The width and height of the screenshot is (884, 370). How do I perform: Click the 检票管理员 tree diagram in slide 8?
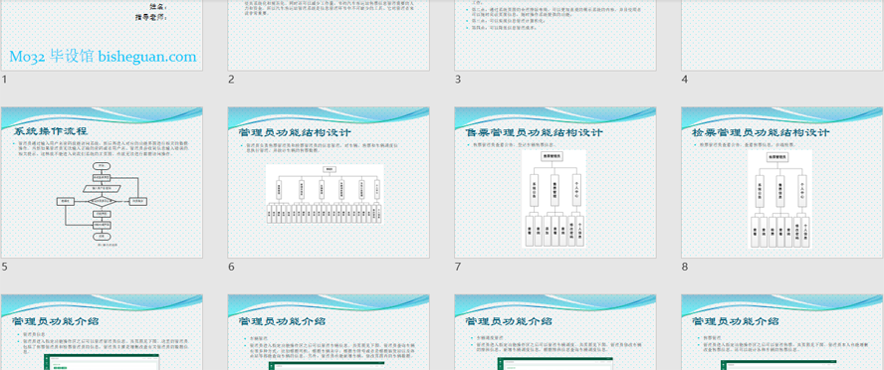click(x=779, y=198)
